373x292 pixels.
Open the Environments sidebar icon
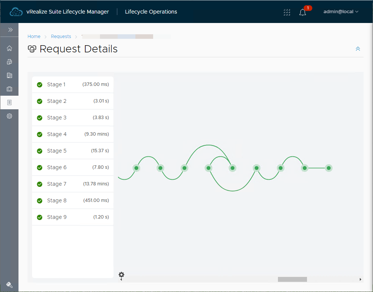pyautogui.click(x=9, y=75)
